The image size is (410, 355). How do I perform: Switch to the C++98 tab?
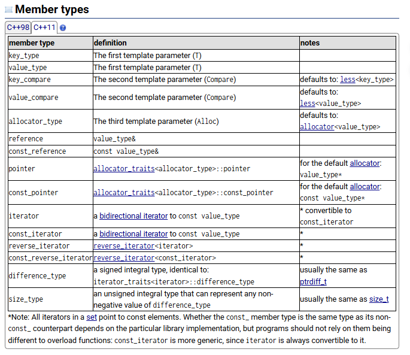[18, 27]
